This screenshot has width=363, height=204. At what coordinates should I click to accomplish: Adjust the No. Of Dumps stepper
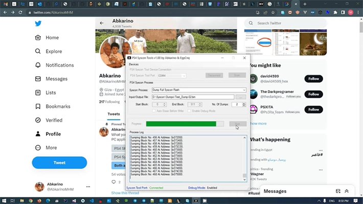point(244,104)
